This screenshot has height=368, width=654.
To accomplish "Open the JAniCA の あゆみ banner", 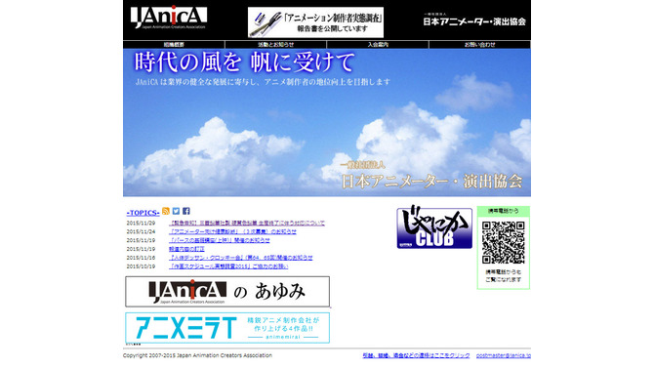I will pyautogui.click(x=227, y=292).
